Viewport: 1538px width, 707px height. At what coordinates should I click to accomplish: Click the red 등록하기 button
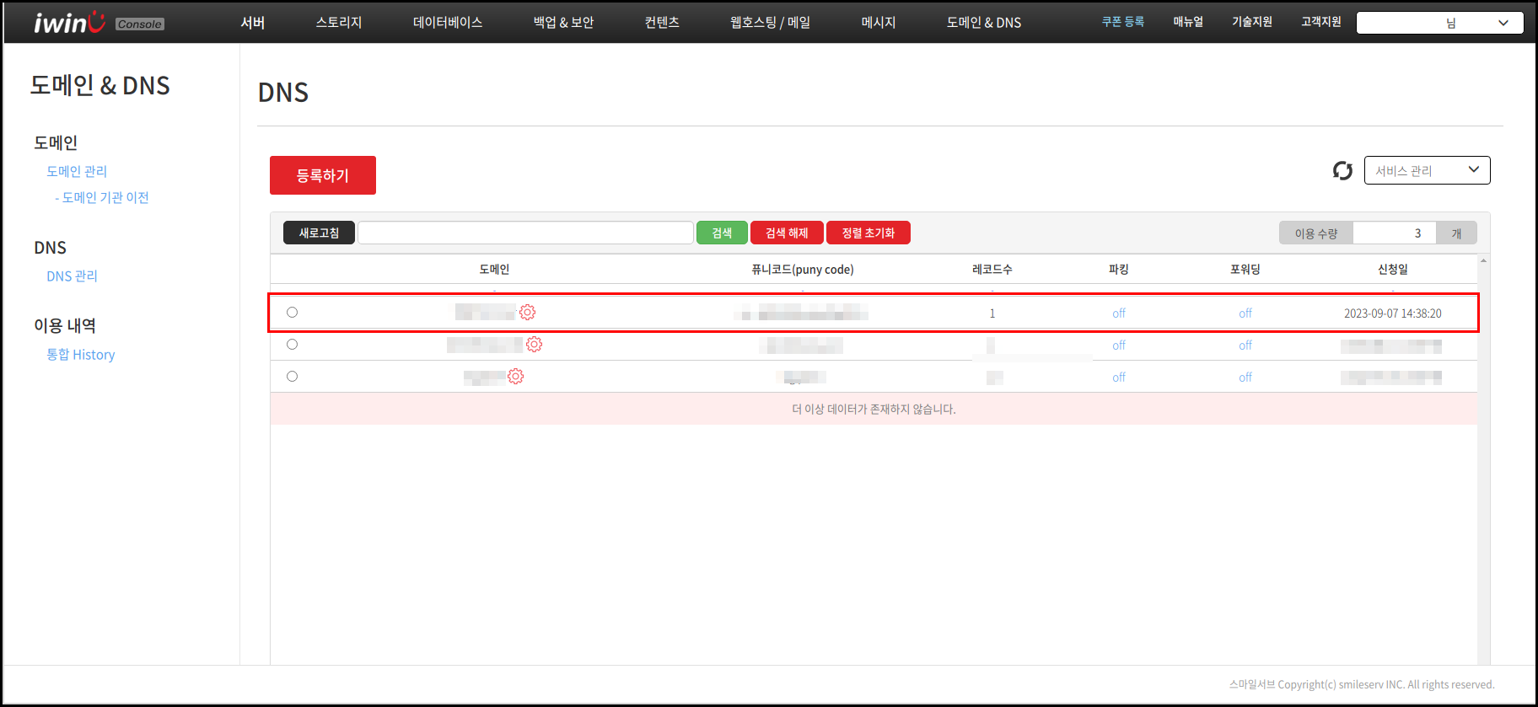tap(323, 175)
